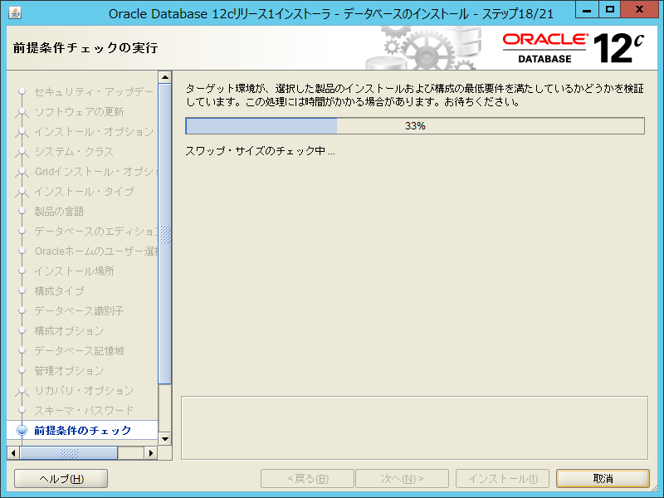Click the 33% progress bar

coord(415,126)
